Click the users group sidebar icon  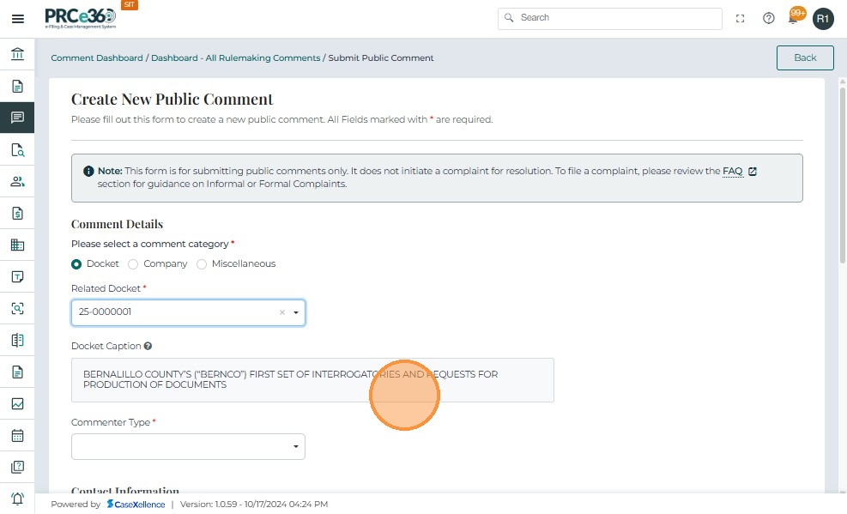click(17, 181)
